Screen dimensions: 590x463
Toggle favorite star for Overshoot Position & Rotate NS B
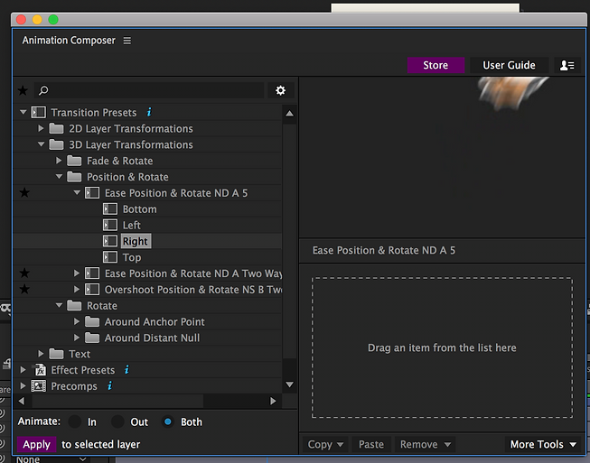24,290
